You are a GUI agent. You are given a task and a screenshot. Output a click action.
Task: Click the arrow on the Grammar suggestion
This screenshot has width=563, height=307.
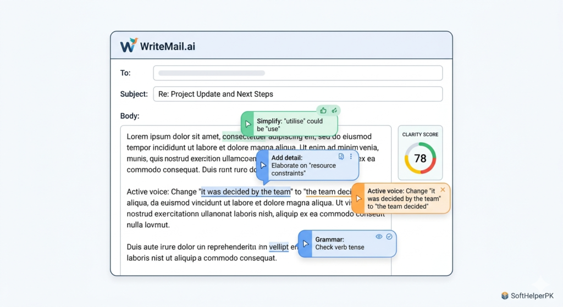pyautogui.click(x=306, y=244)
